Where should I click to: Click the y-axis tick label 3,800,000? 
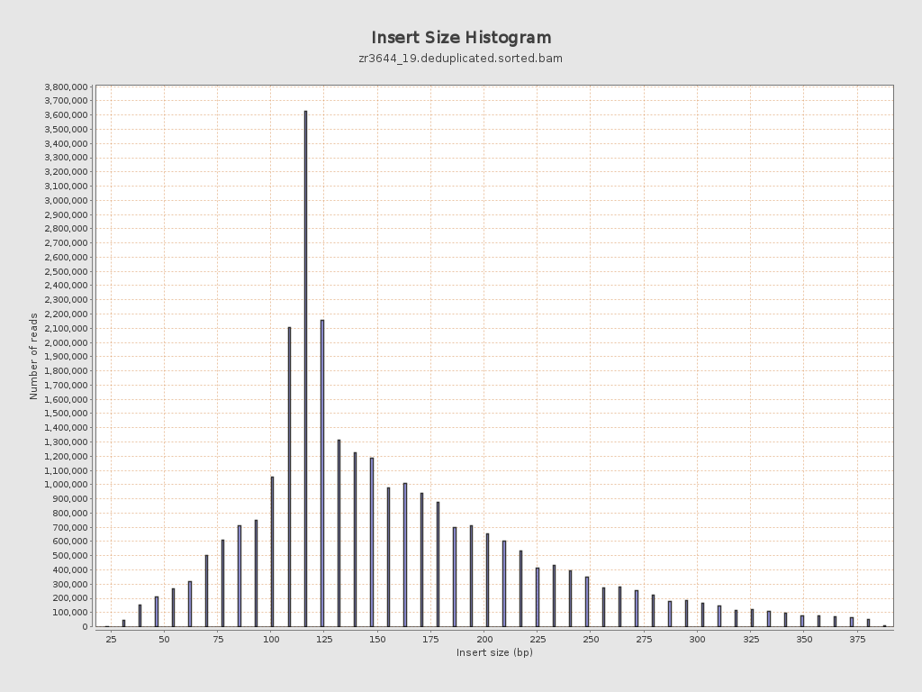click(x=67, y=87)
